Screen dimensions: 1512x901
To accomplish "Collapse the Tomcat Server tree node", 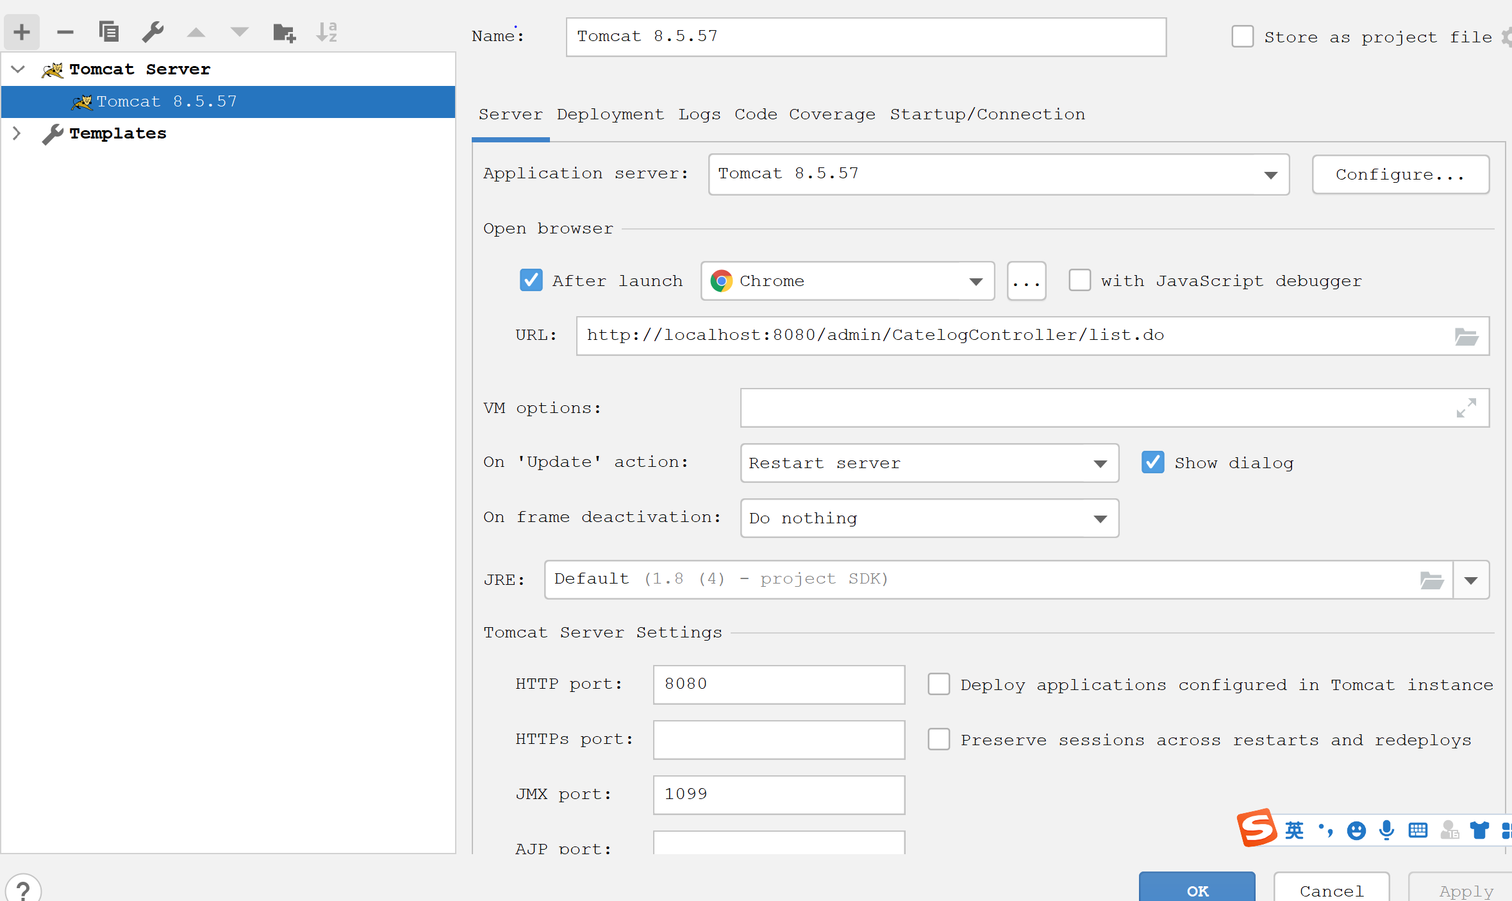I will point(18,69).
